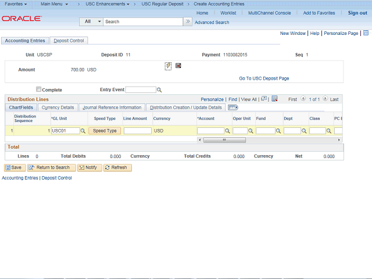Click the Account field lookup icon
This screenshot has width=372, height=279.
[x=227, y=131]
